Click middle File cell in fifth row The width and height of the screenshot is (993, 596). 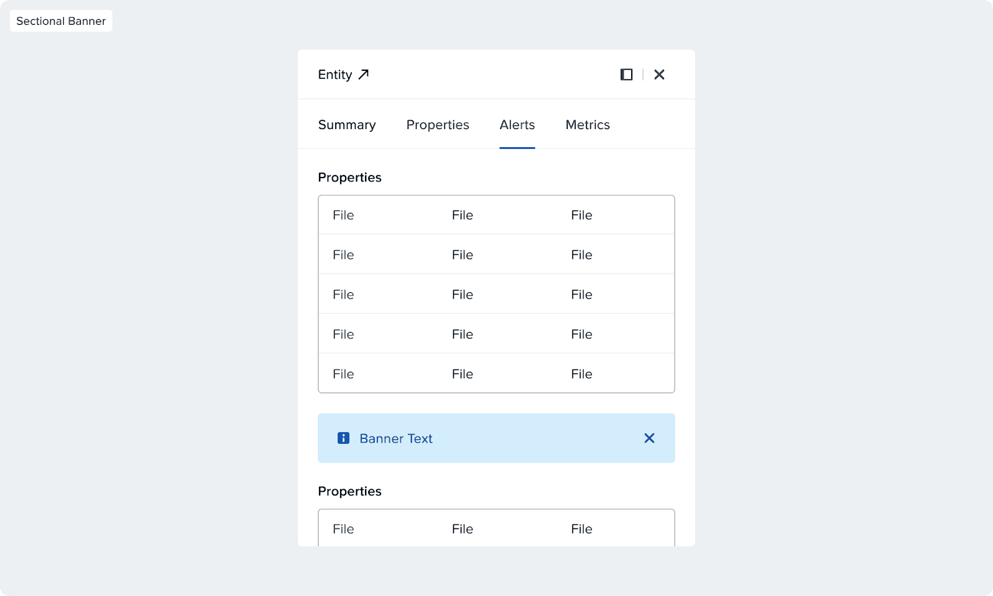(462, 374)
